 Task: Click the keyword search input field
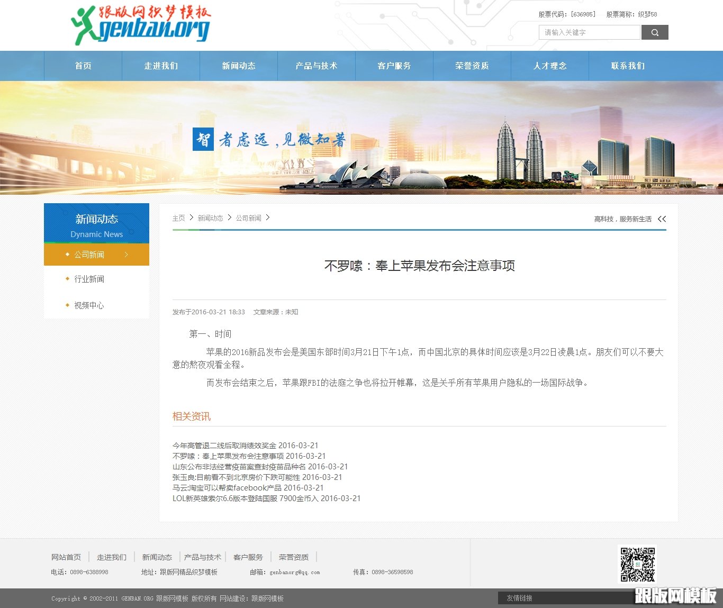tap(589, 32)
